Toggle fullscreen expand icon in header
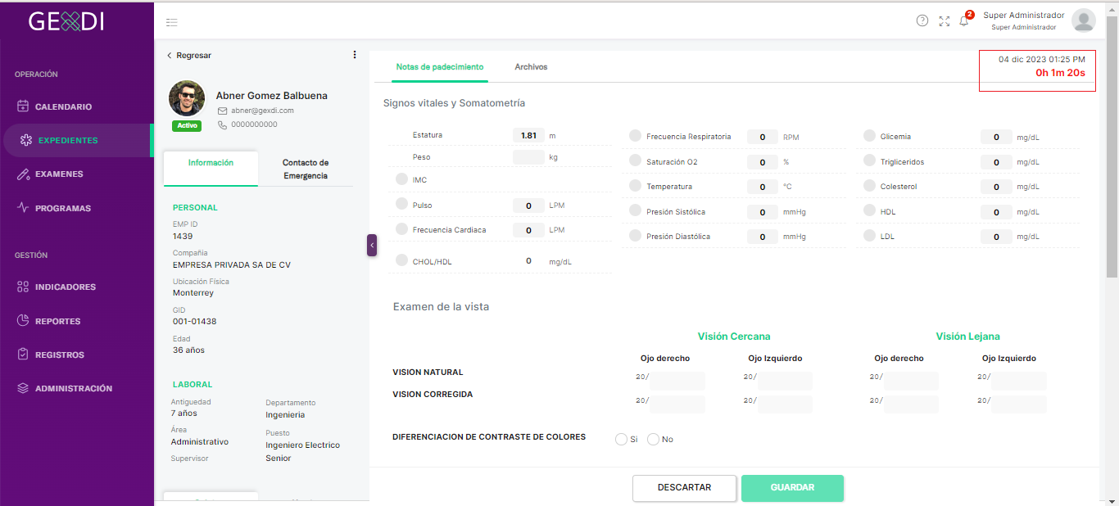The height and width of the screenshot is (506, 1119). 945,21
